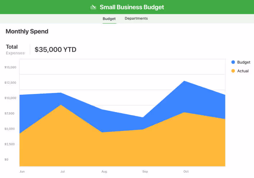Click the Total Expenses label

[15, 50]
